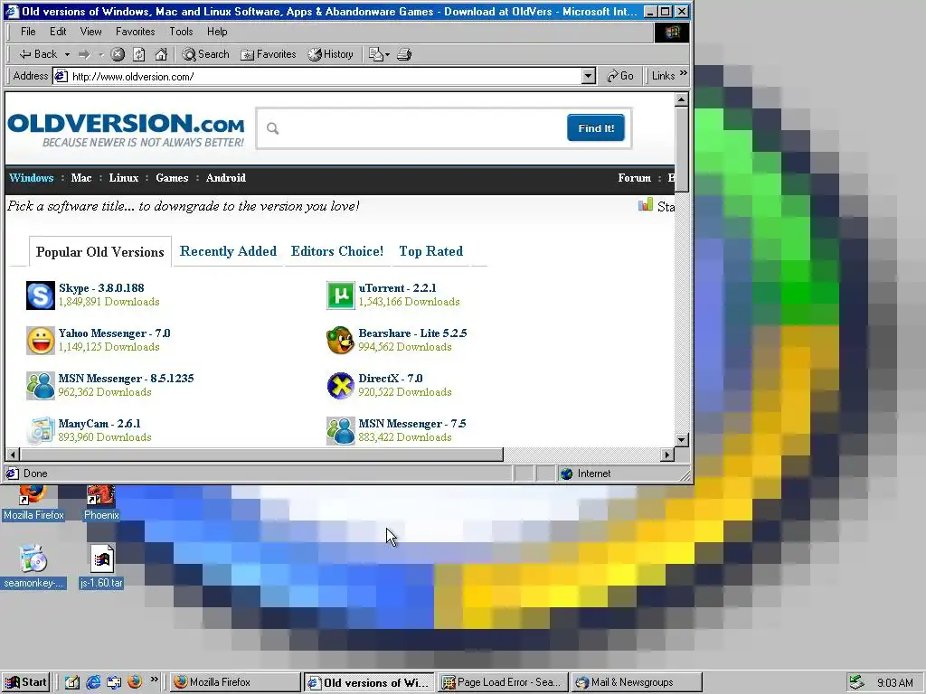Switch to Popular Old Versions tab

[x=99, y=252]
